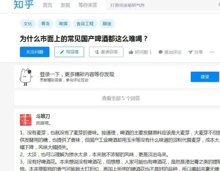Click the speech bubble 添加评论 icon
Image resolution: width=220 pixels, height=171 pixels.
(x=161, y=52)
